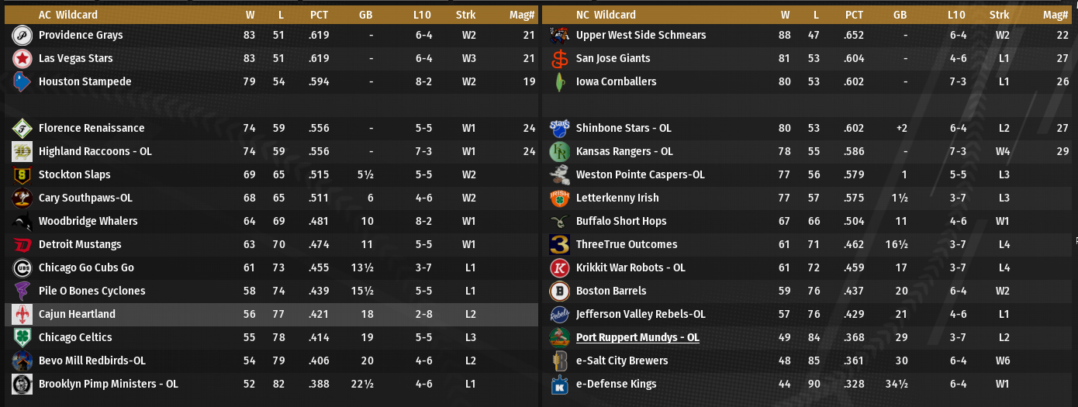The image size is (1078, 407).
Task: Click the Las Vegas Stars logo
Action: click(22, 58)
